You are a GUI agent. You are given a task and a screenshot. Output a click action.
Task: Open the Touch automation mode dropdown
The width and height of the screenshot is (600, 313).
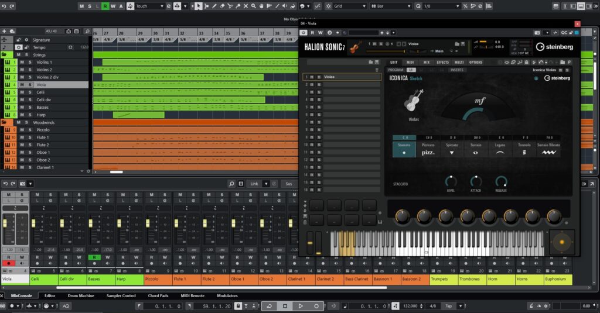pos(162,6)
